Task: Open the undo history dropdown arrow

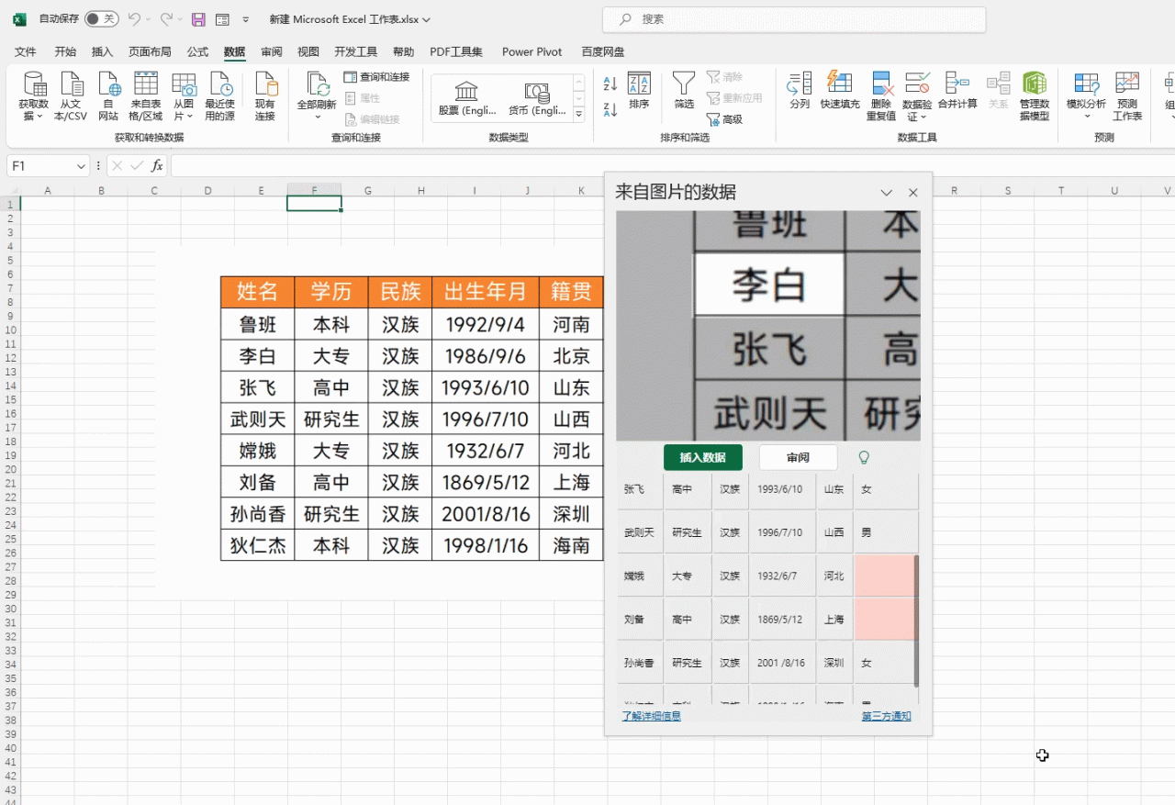Action: click(x=149, y=19)
